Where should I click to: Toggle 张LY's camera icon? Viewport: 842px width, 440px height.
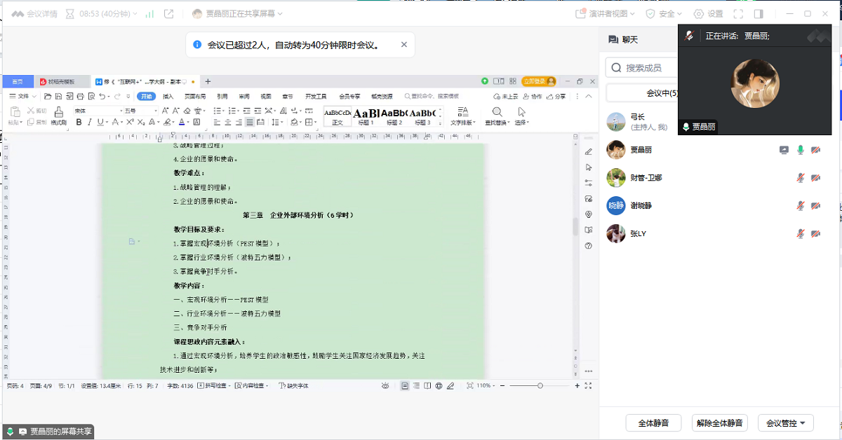tap(815, 234)
